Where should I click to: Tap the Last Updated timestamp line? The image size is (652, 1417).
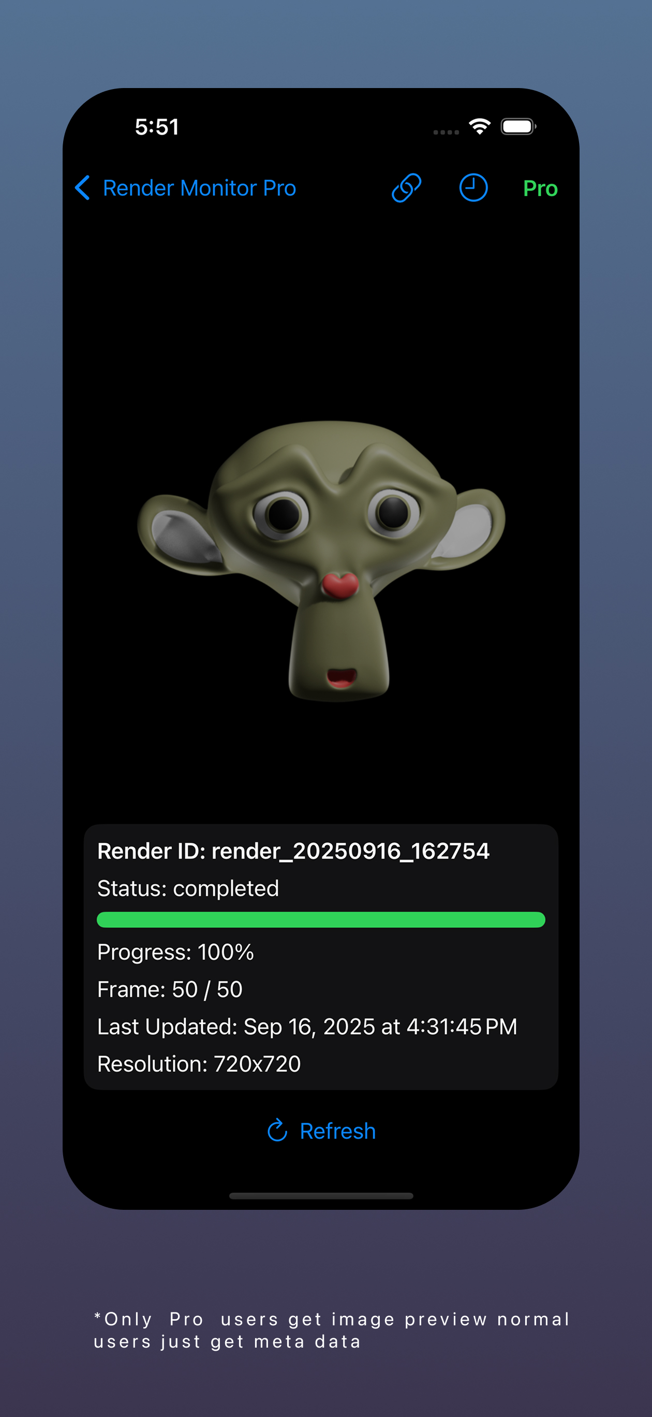pyautogui.click(x=307, y=1027)
